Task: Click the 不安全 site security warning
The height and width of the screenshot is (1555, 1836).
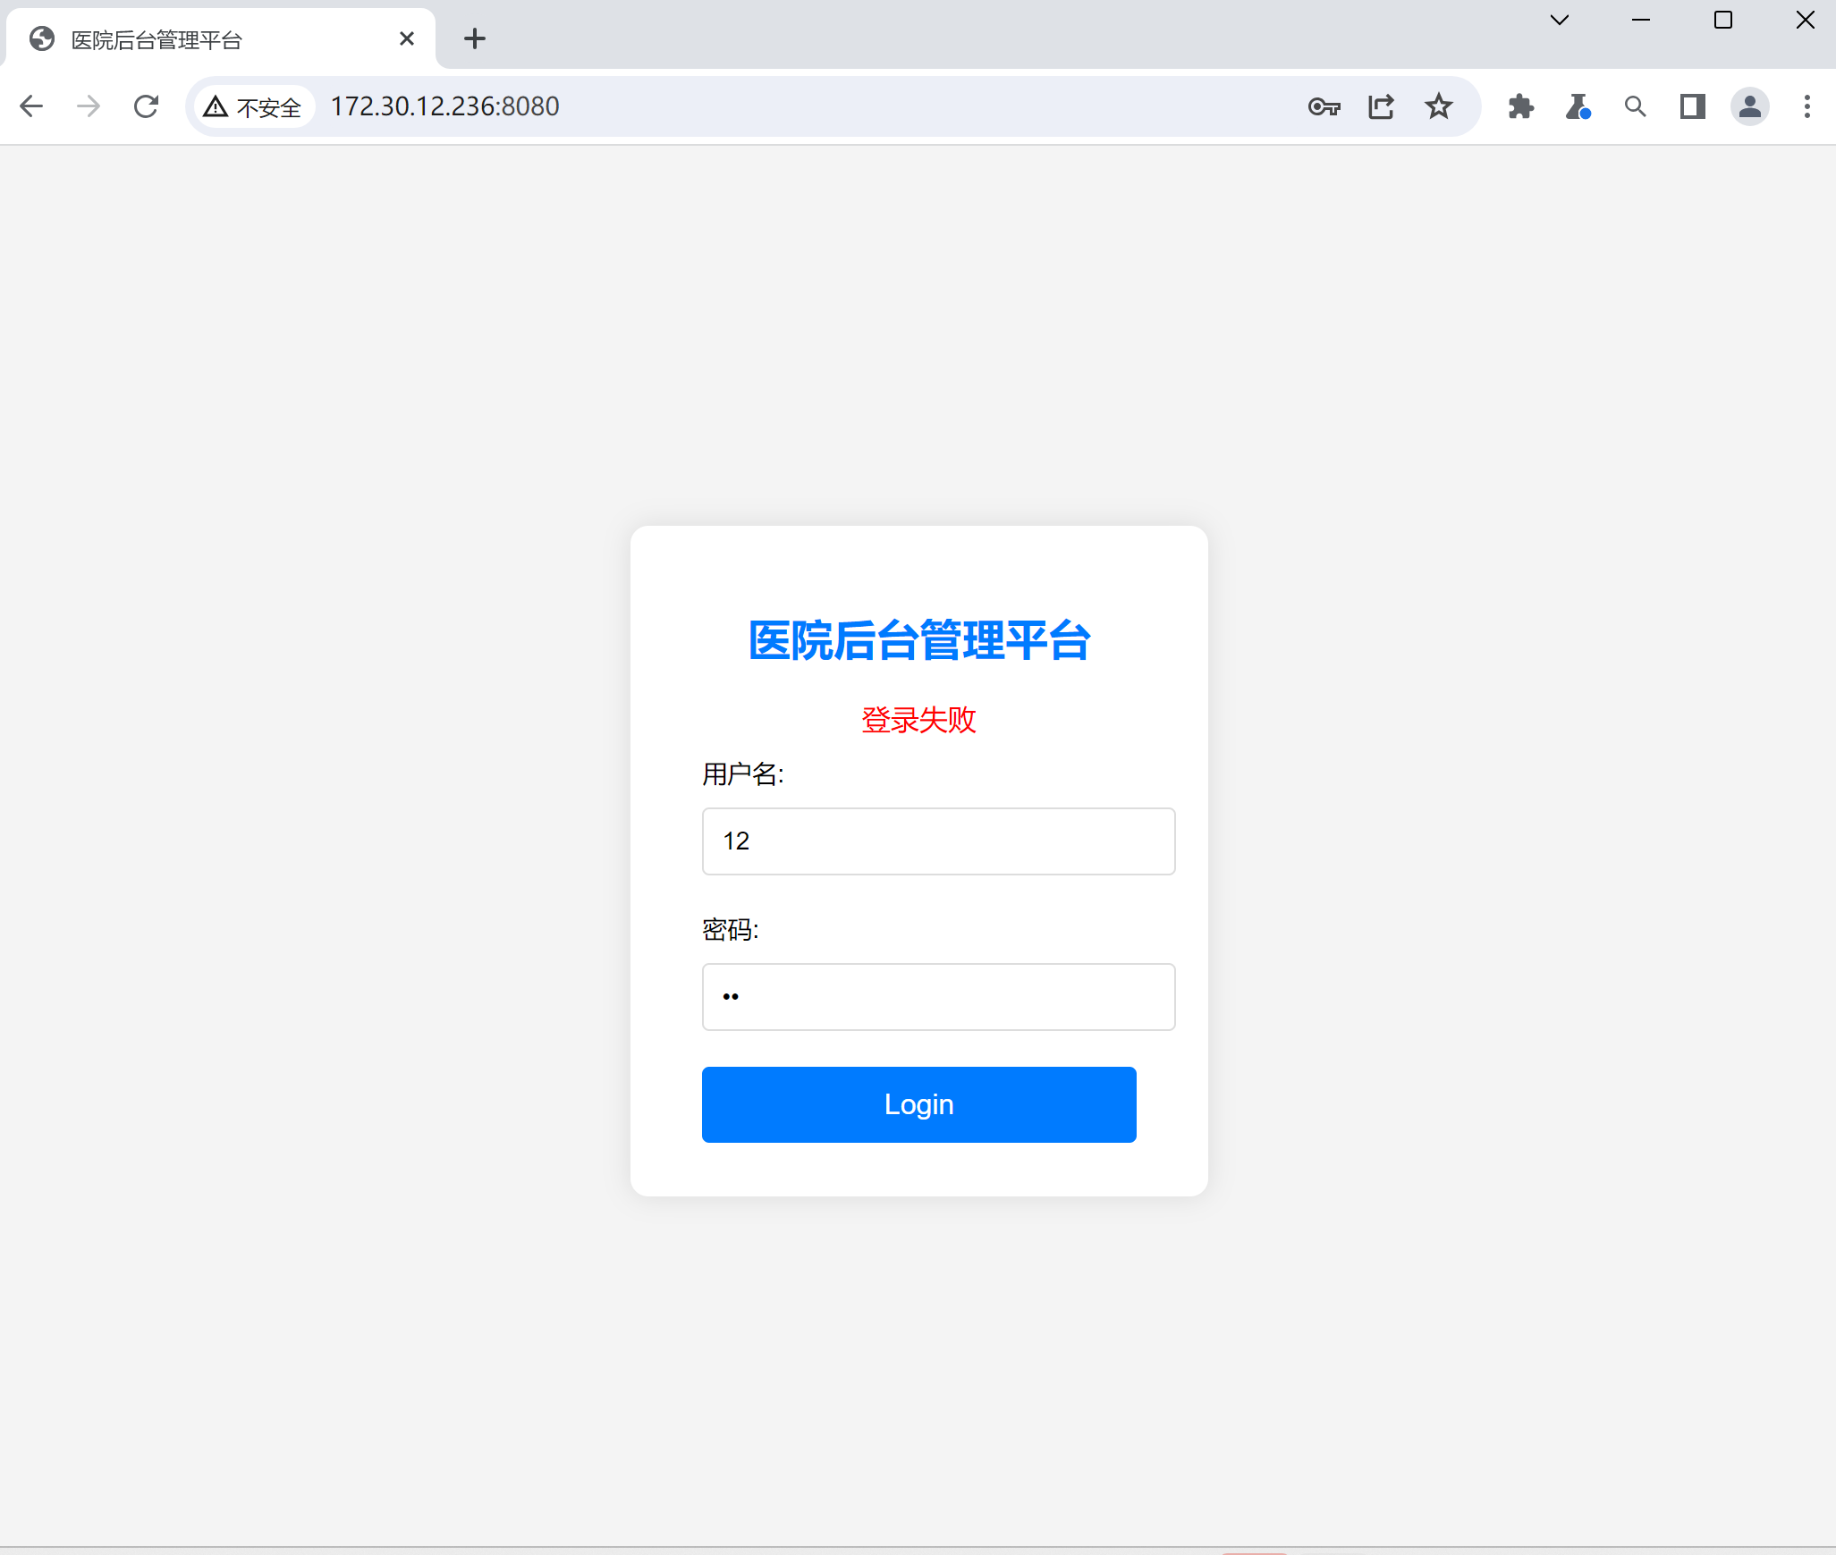Action: pyautogui.click(x=253, y=107)
